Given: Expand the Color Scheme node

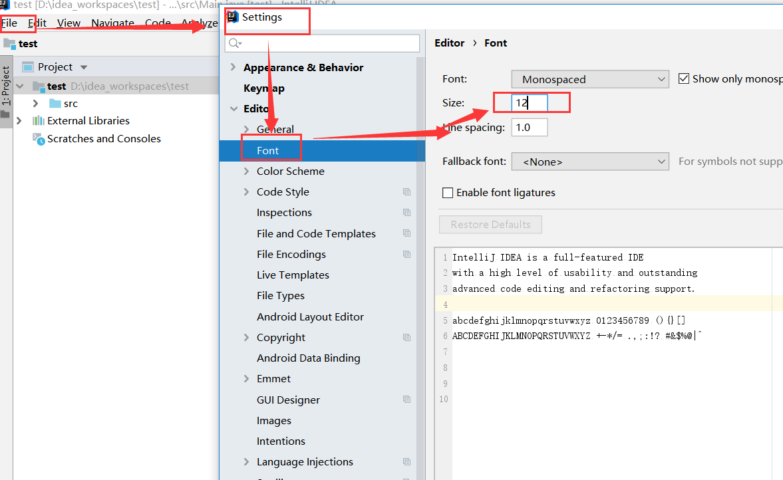Looking at the screenshot, I should (x=246, y=171).
